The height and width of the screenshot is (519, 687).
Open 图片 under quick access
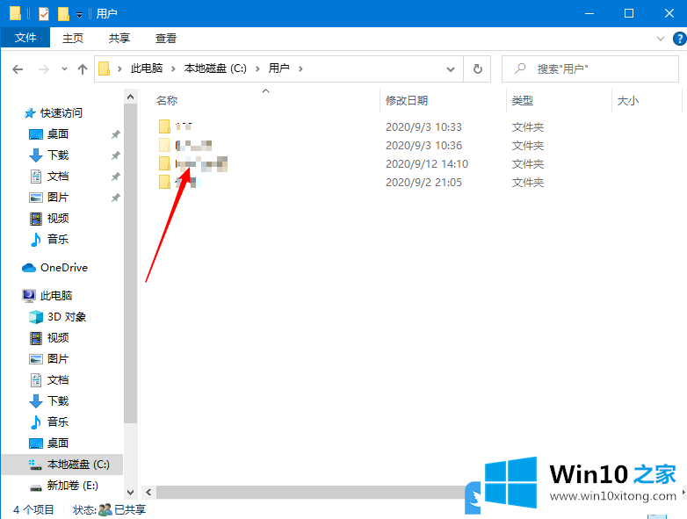(58, 197)
